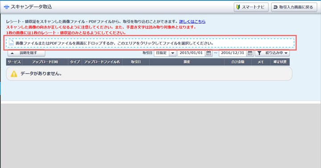Image resolution: width=321 pixels, height=168 pixels.
Task: Expand the 絞り込み中 filter dropdown
Action: click(x=272, y=53)
